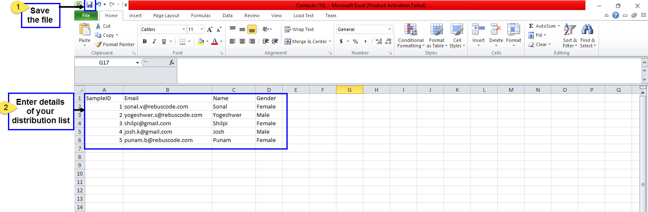The width and height of the screenshot is (648, 212).
Task: Click Increase Indent icon
Action: coord(275,41)
